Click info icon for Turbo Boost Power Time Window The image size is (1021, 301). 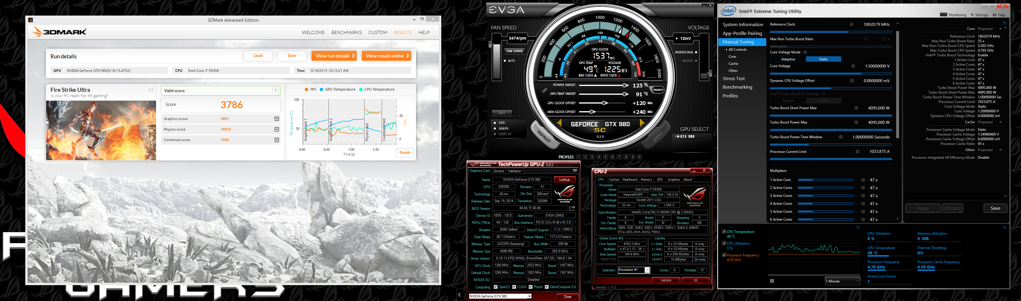[x=841, y=137]
